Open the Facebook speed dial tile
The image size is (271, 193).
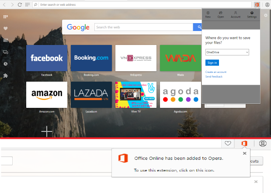coord(47,58)
